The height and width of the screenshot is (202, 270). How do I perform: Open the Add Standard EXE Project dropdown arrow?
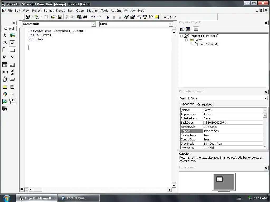point(32,17)
